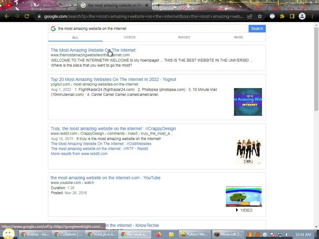The height and width of the screenshot is (239, 319).
Task: Open Chrome's three-dot menu
Action: pyautogui.click(x=312, y=16)
